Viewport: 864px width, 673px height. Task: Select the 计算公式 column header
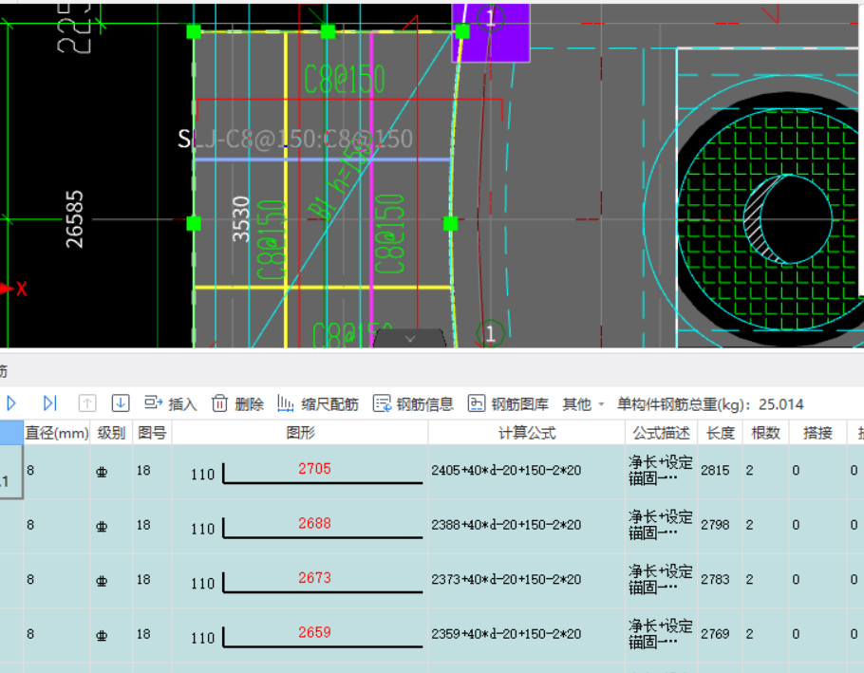527,433
